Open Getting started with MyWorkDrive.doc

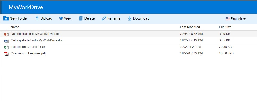click(x=37, y=40)
